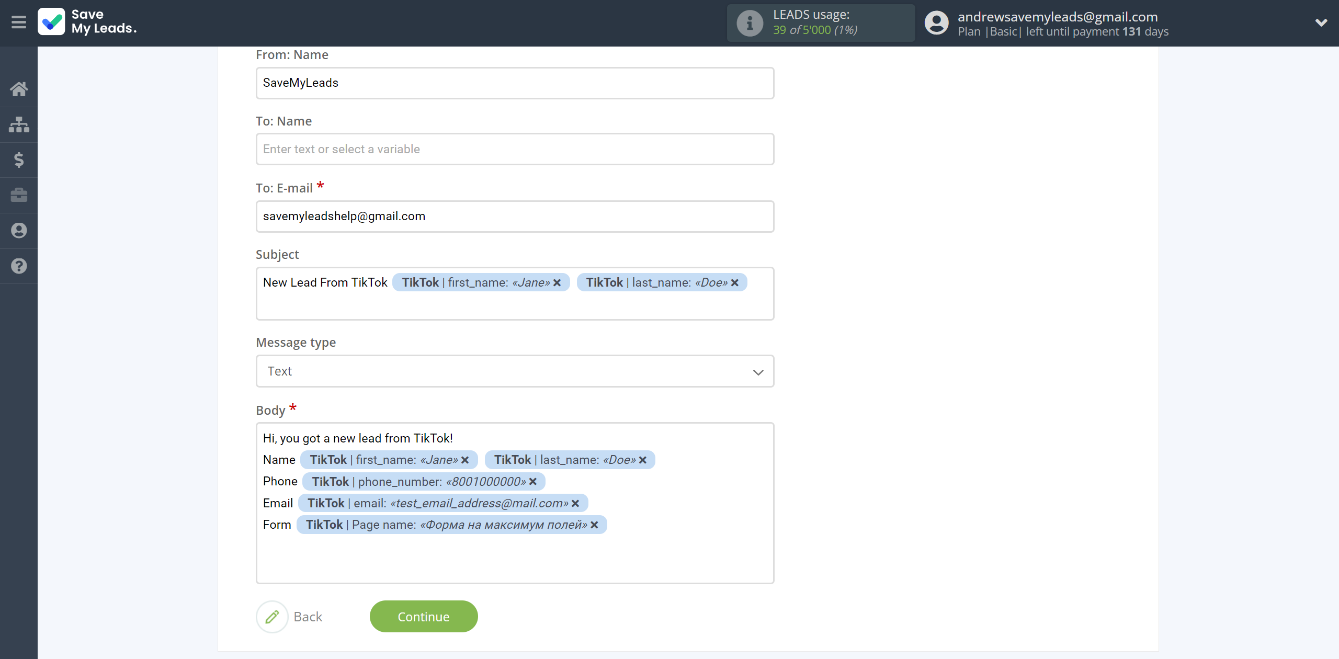Click the Page name variable tag in Body
Image resolution: width=1339 pixels, height=659 pixels.
click(x=451, y=525)
